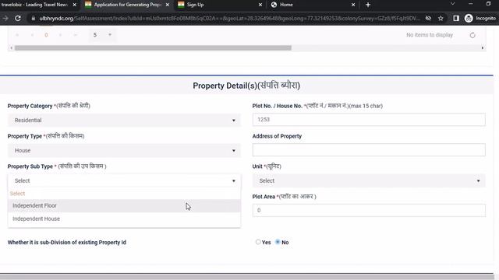Open the items-per-page dropdown showing 5
This screenshot has height=280, width=499.
[x=102, y=35]
